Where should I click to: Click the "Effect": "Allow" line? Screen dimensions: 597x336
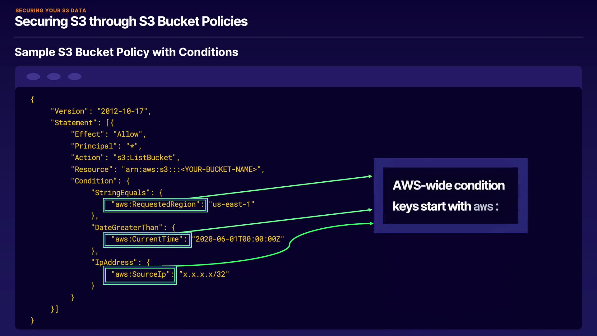click(x=108, y=134)
